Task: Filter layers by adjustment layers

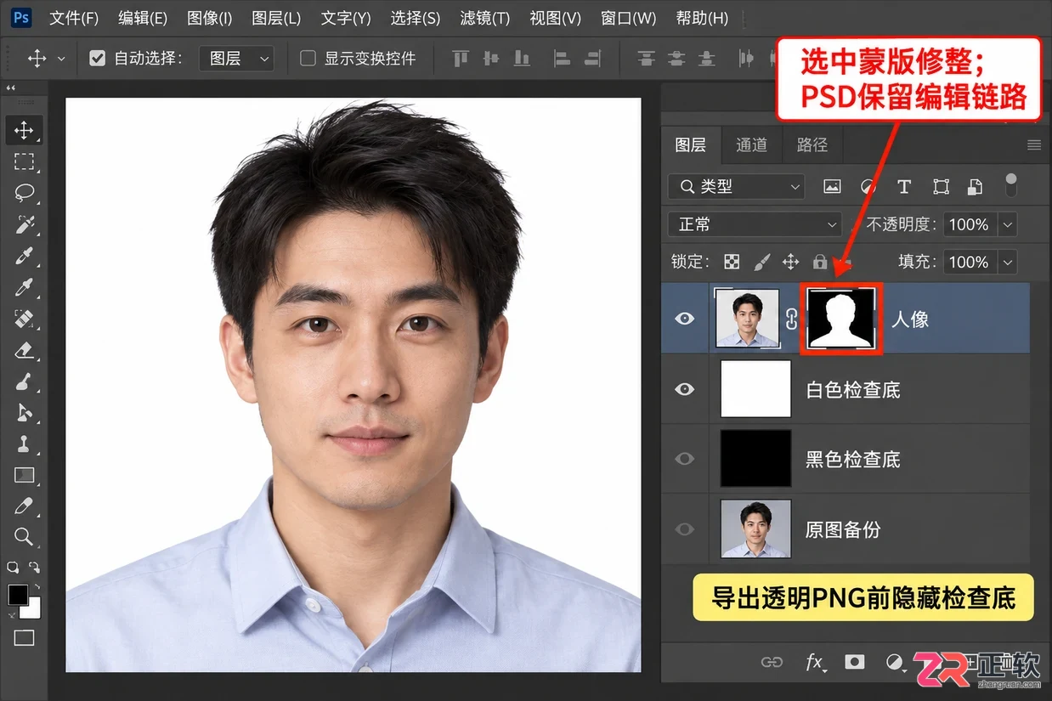Action: point(868,186)
